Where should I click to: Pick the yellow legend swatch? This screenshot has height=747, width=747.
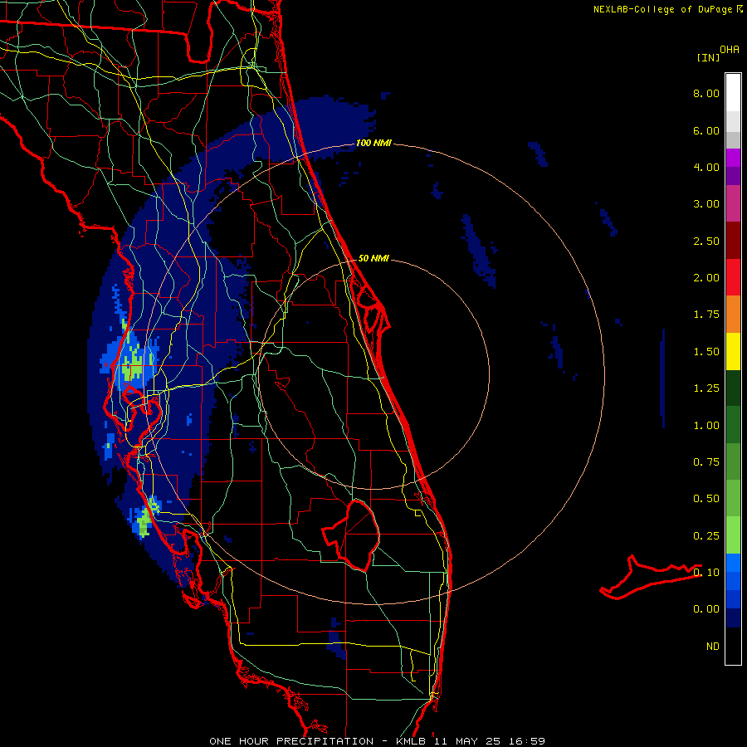733,351
